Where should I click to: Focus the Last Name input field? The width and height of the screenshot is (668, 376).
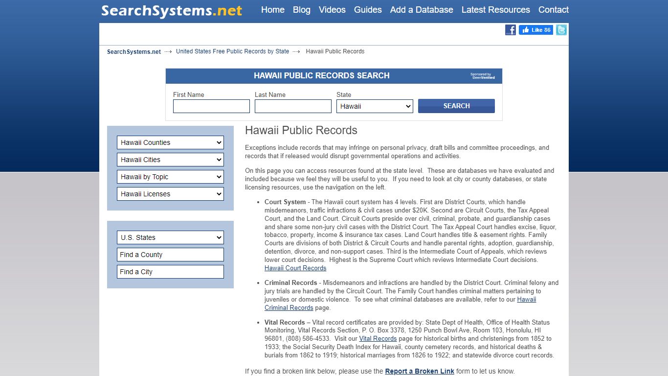click(293, 106)
